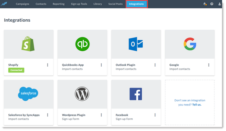Click Import contacts under Google
Image resolution: width=226 pixels, height=131 pixels.
[180, 69]
